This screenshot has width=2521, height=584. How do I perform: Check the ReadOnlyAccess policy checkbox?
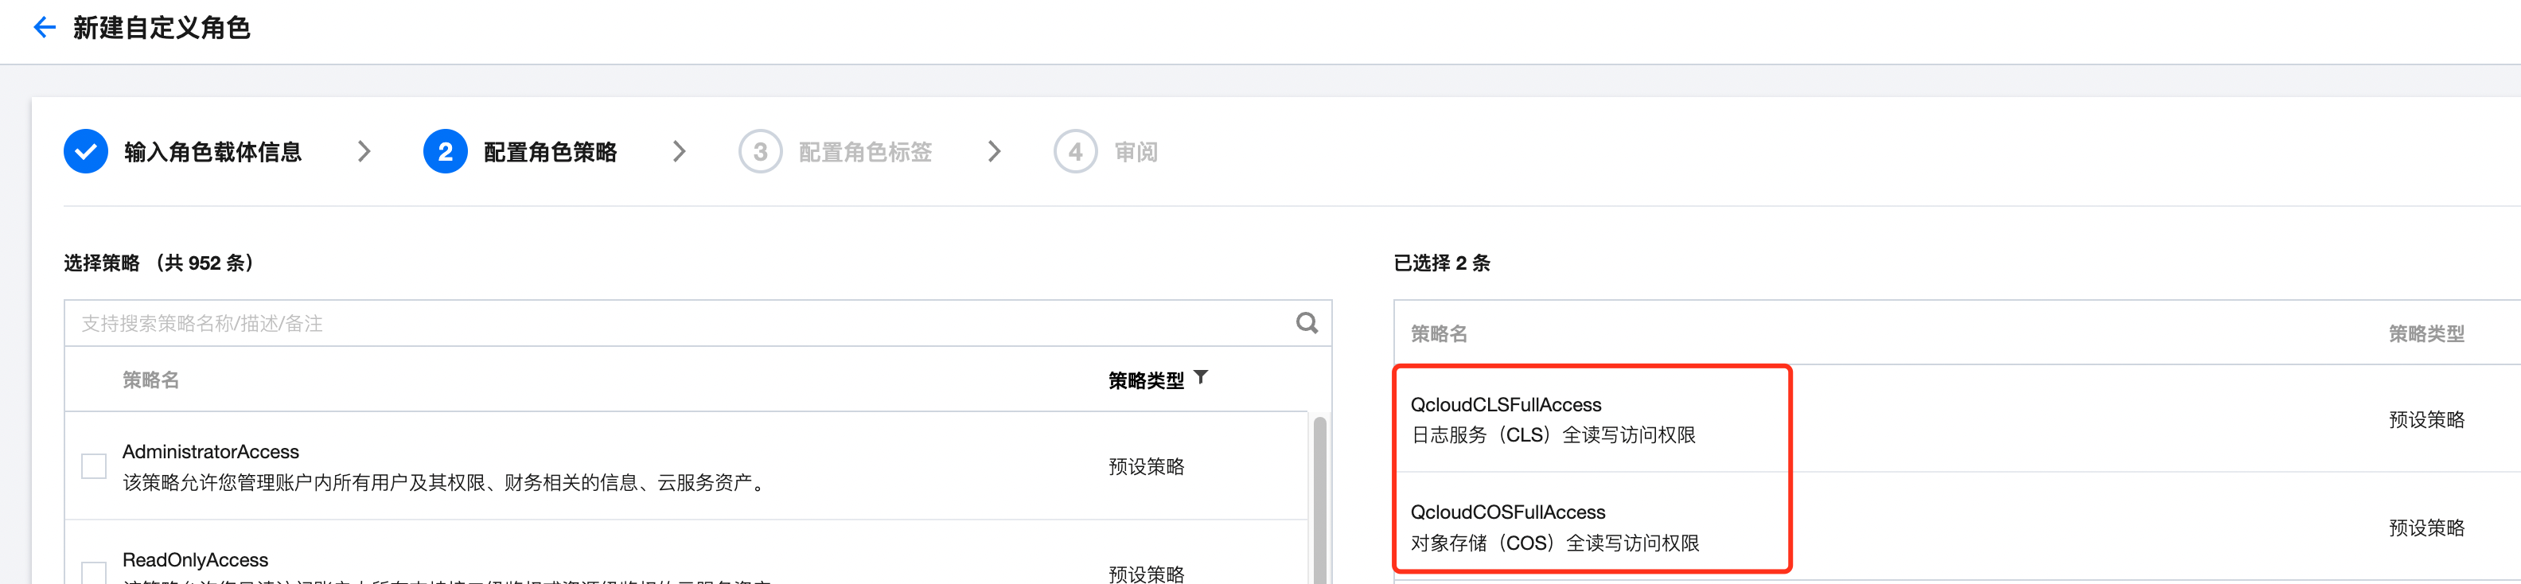[94, 573]
